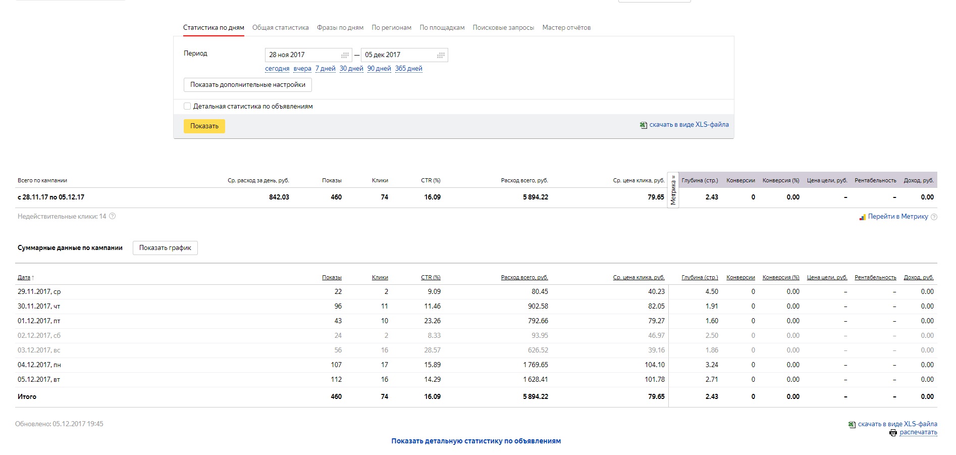
Task: Sort table by Дата column
Action: 24,277
